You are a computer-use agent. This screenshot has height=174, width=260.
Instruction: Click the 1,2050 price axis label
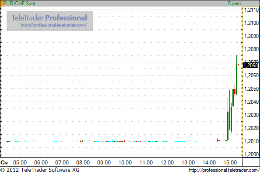252,89
